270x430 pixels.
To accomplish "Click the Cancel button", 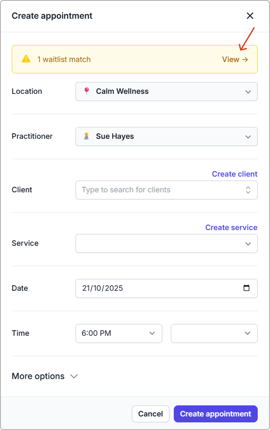I will point(150,414).
